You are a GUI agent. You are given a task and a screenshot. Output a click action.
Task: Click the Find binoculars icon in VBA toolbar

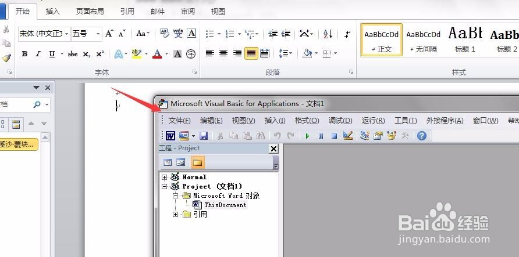tap(261, 136)
